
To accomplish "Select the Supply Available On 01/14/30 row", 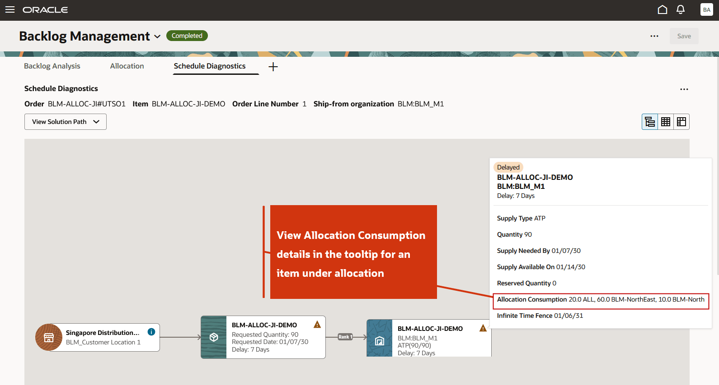I will [x=541, y=267].
